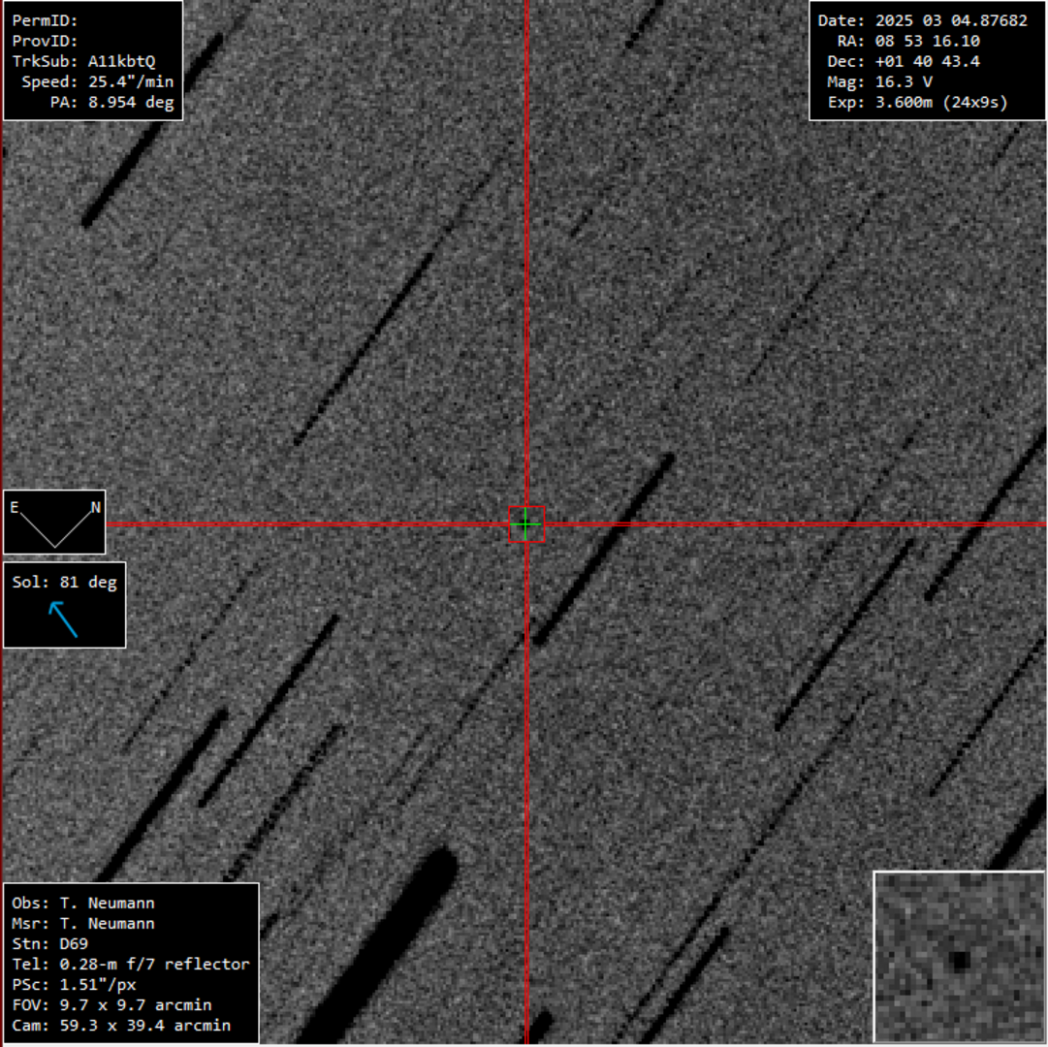
Task: Click the Tel: 0.28-m f/7 reflector line
Action: point(131,965)
